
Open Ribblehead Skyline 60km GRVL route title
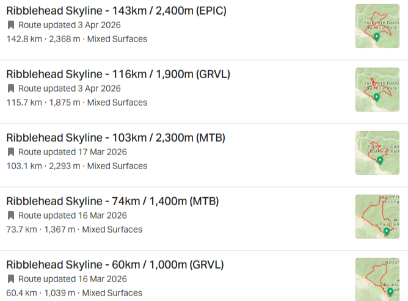pyautogui.click(x=115, y=264)
